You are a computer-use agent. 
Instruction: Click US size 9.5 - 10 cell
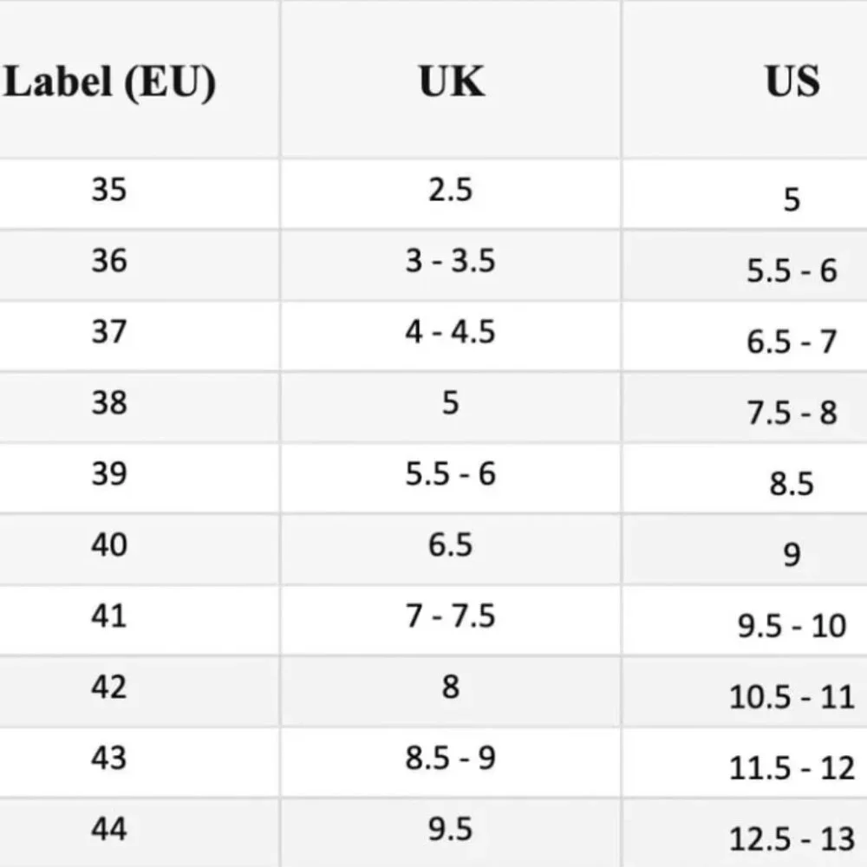(745, 621)
